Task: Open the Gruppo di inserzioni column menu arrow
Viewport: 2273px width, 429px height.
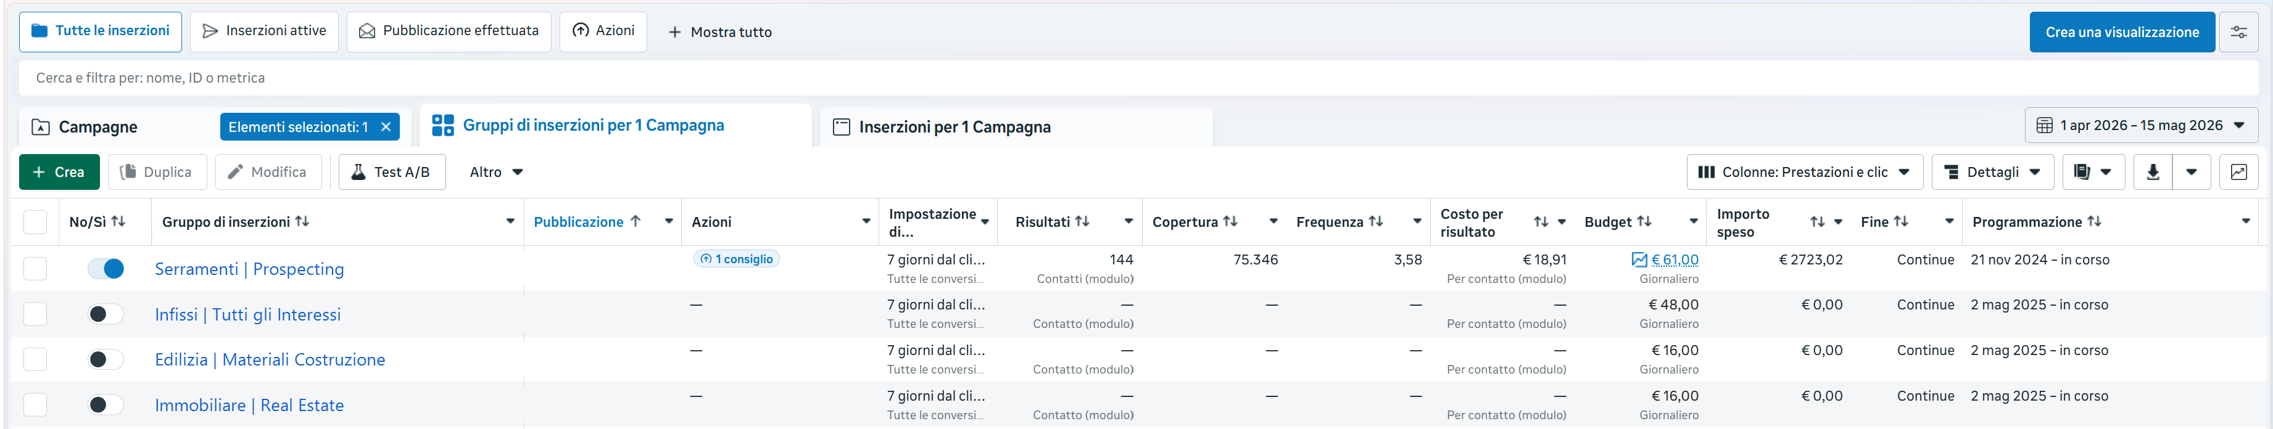Action: [x=510, y=221]
